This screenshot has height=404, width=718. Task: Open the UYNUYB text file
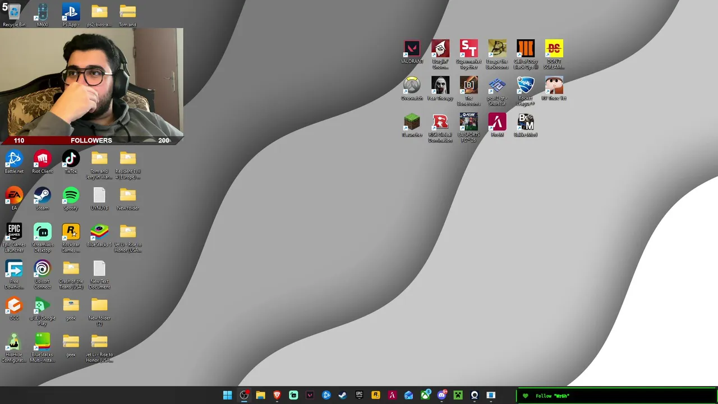(99, 199)
